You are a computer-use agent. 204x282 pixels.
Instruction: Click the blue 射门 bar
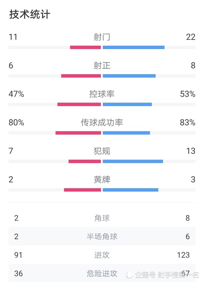pos(133,47)
